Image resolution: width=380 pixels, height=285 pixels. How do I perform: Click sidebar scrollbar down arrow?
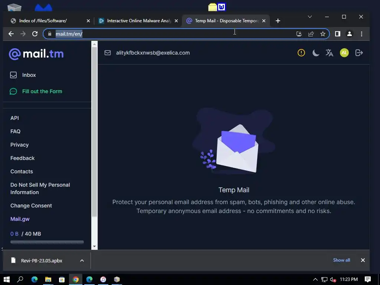coord(95,246)
